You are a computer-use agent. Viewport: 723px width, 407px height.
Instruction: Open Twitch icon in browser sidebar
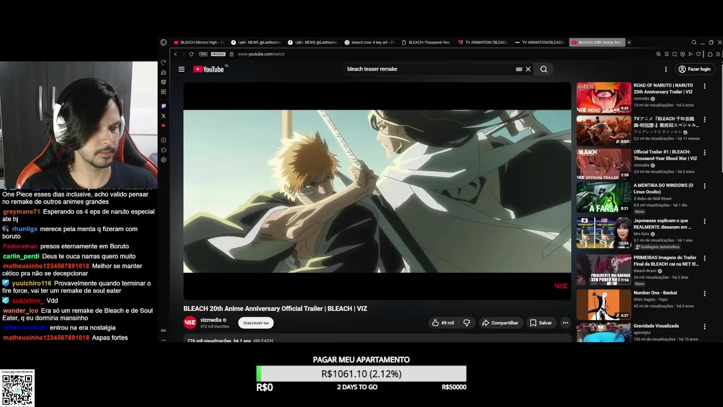[163, 106]
